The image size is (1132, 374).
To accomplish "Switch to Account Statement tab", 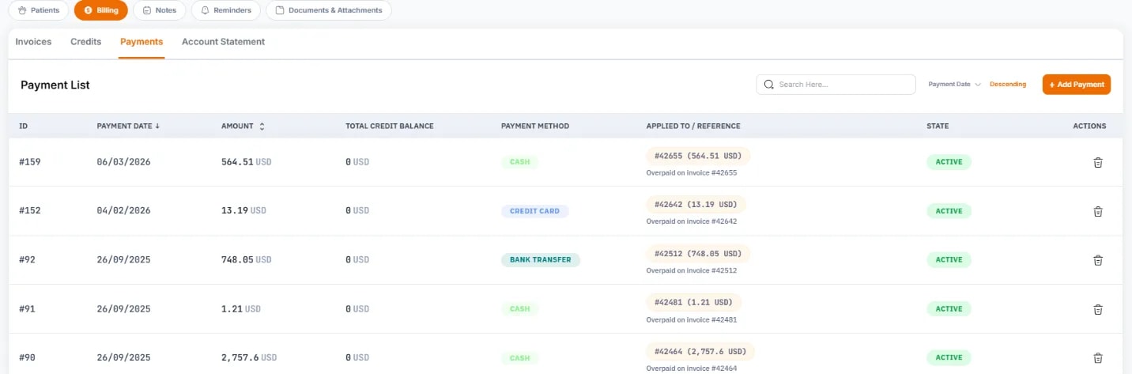I will tap(223, 42).
